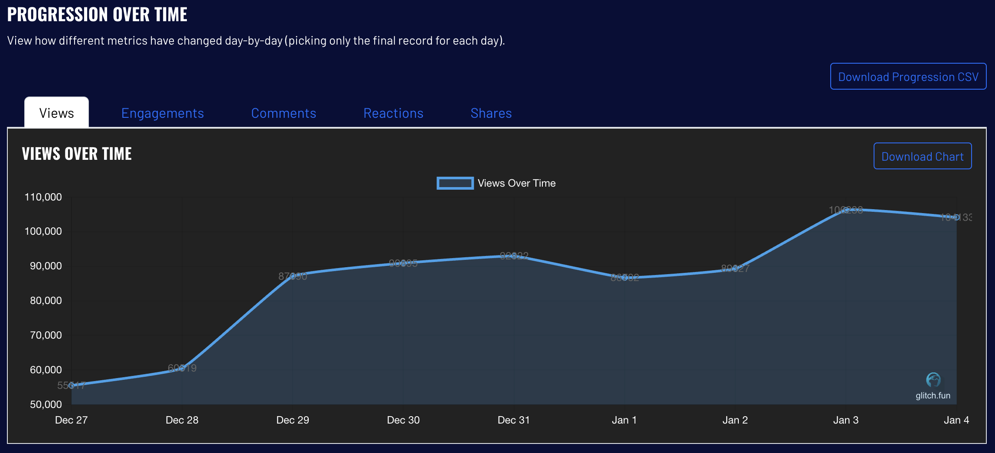Click the Views Over Time legend swatch
The height and width of the screenshot is (453, 995).
(x=454, y=183)
